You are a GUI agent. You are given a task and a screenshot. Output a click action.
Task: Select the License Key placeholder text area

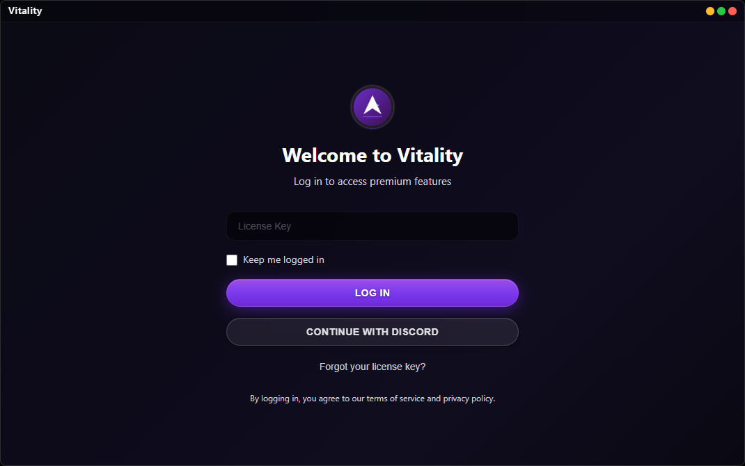pyautogui.click(x=265, y=226)
